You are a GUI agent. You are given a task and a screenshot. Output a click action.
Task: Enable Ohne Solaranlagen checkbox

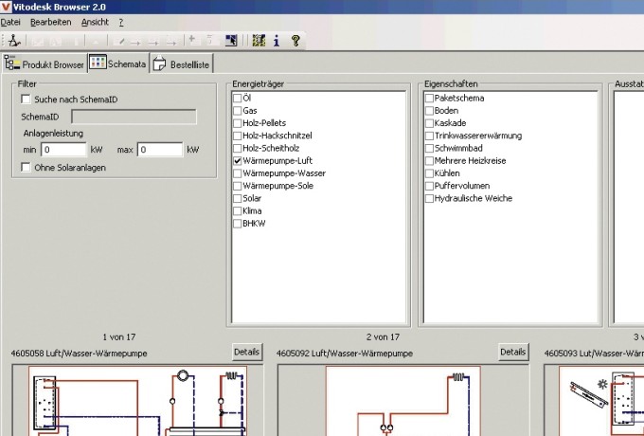point(26,167)
